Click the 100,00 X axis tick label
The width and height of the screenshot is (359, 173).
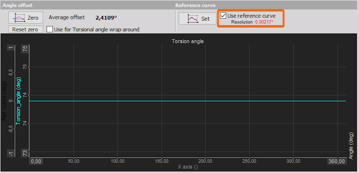click(117, 161)
